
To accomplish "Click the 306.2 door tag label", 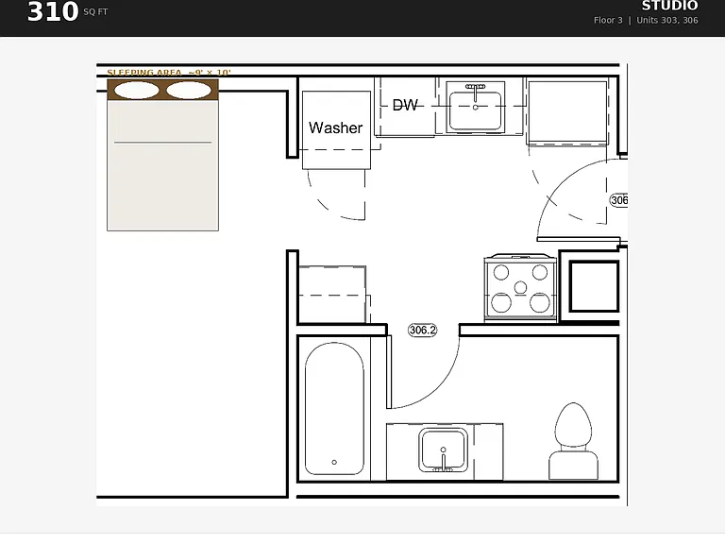I will [423, 330].
